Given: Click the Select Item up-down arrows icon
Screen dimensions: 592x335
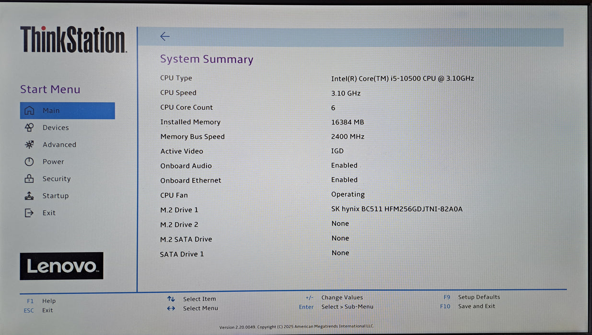Looking at the screenshot, I should (x=171, y=299).
